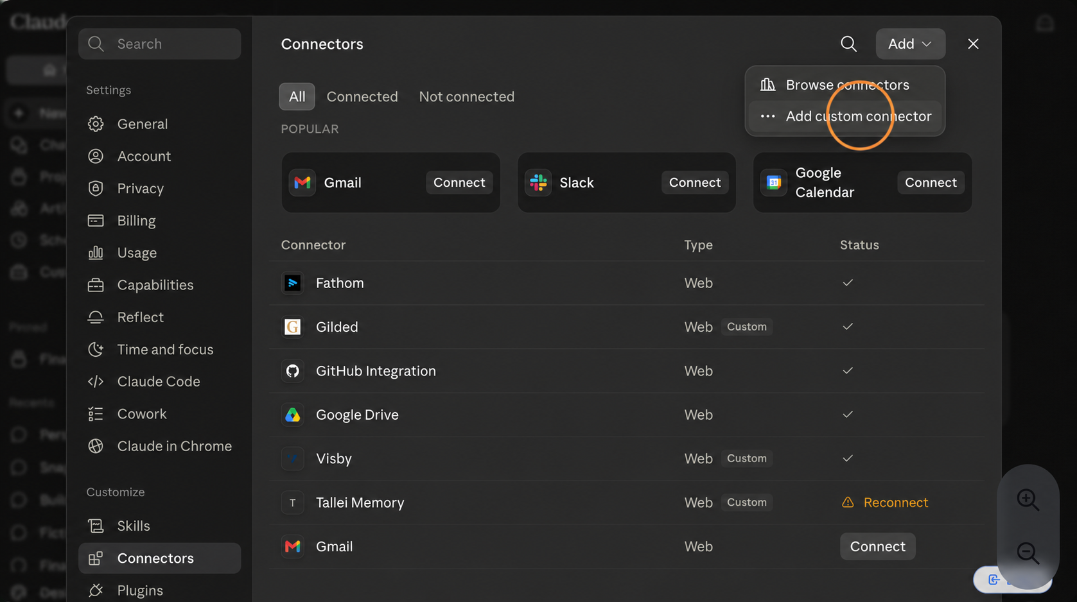Open the Account person icon
1077x602 pixels.
(x=96, y=156)
